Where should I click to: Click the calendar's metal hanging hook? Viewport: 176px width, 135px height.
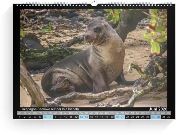coord(94,4)
